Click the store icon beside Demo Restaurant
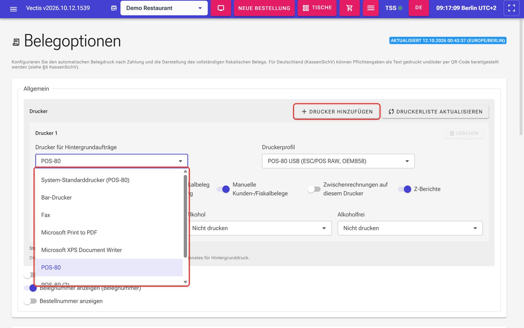 114,8
